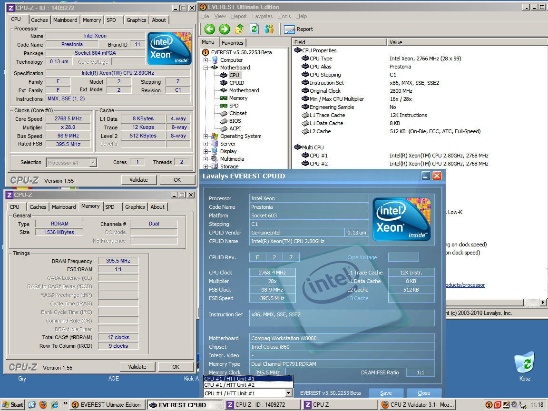Open the Help menu in EVEREST
Screen dimensions: 548x411
302,16
